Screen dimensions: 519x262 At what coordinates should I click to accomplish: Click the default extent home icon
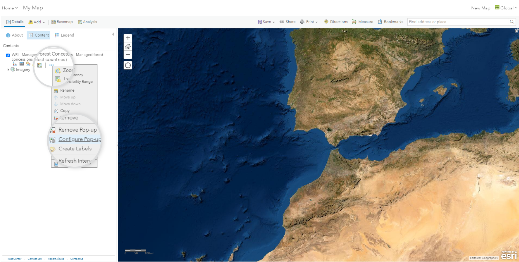click(128, 46)
